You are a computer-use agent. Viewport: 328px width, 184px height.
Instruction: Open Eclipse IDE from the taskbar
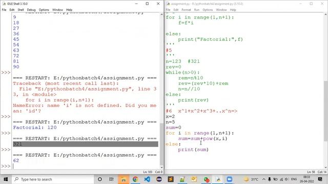(159, 179)
